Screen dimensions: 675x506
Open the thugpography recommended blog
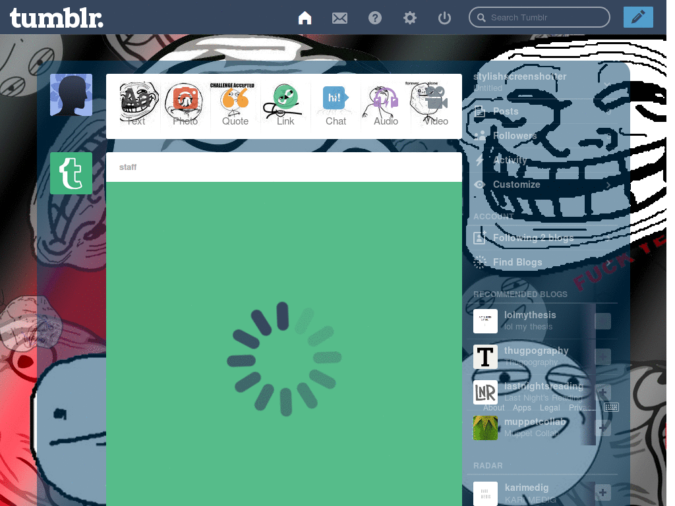537,351
